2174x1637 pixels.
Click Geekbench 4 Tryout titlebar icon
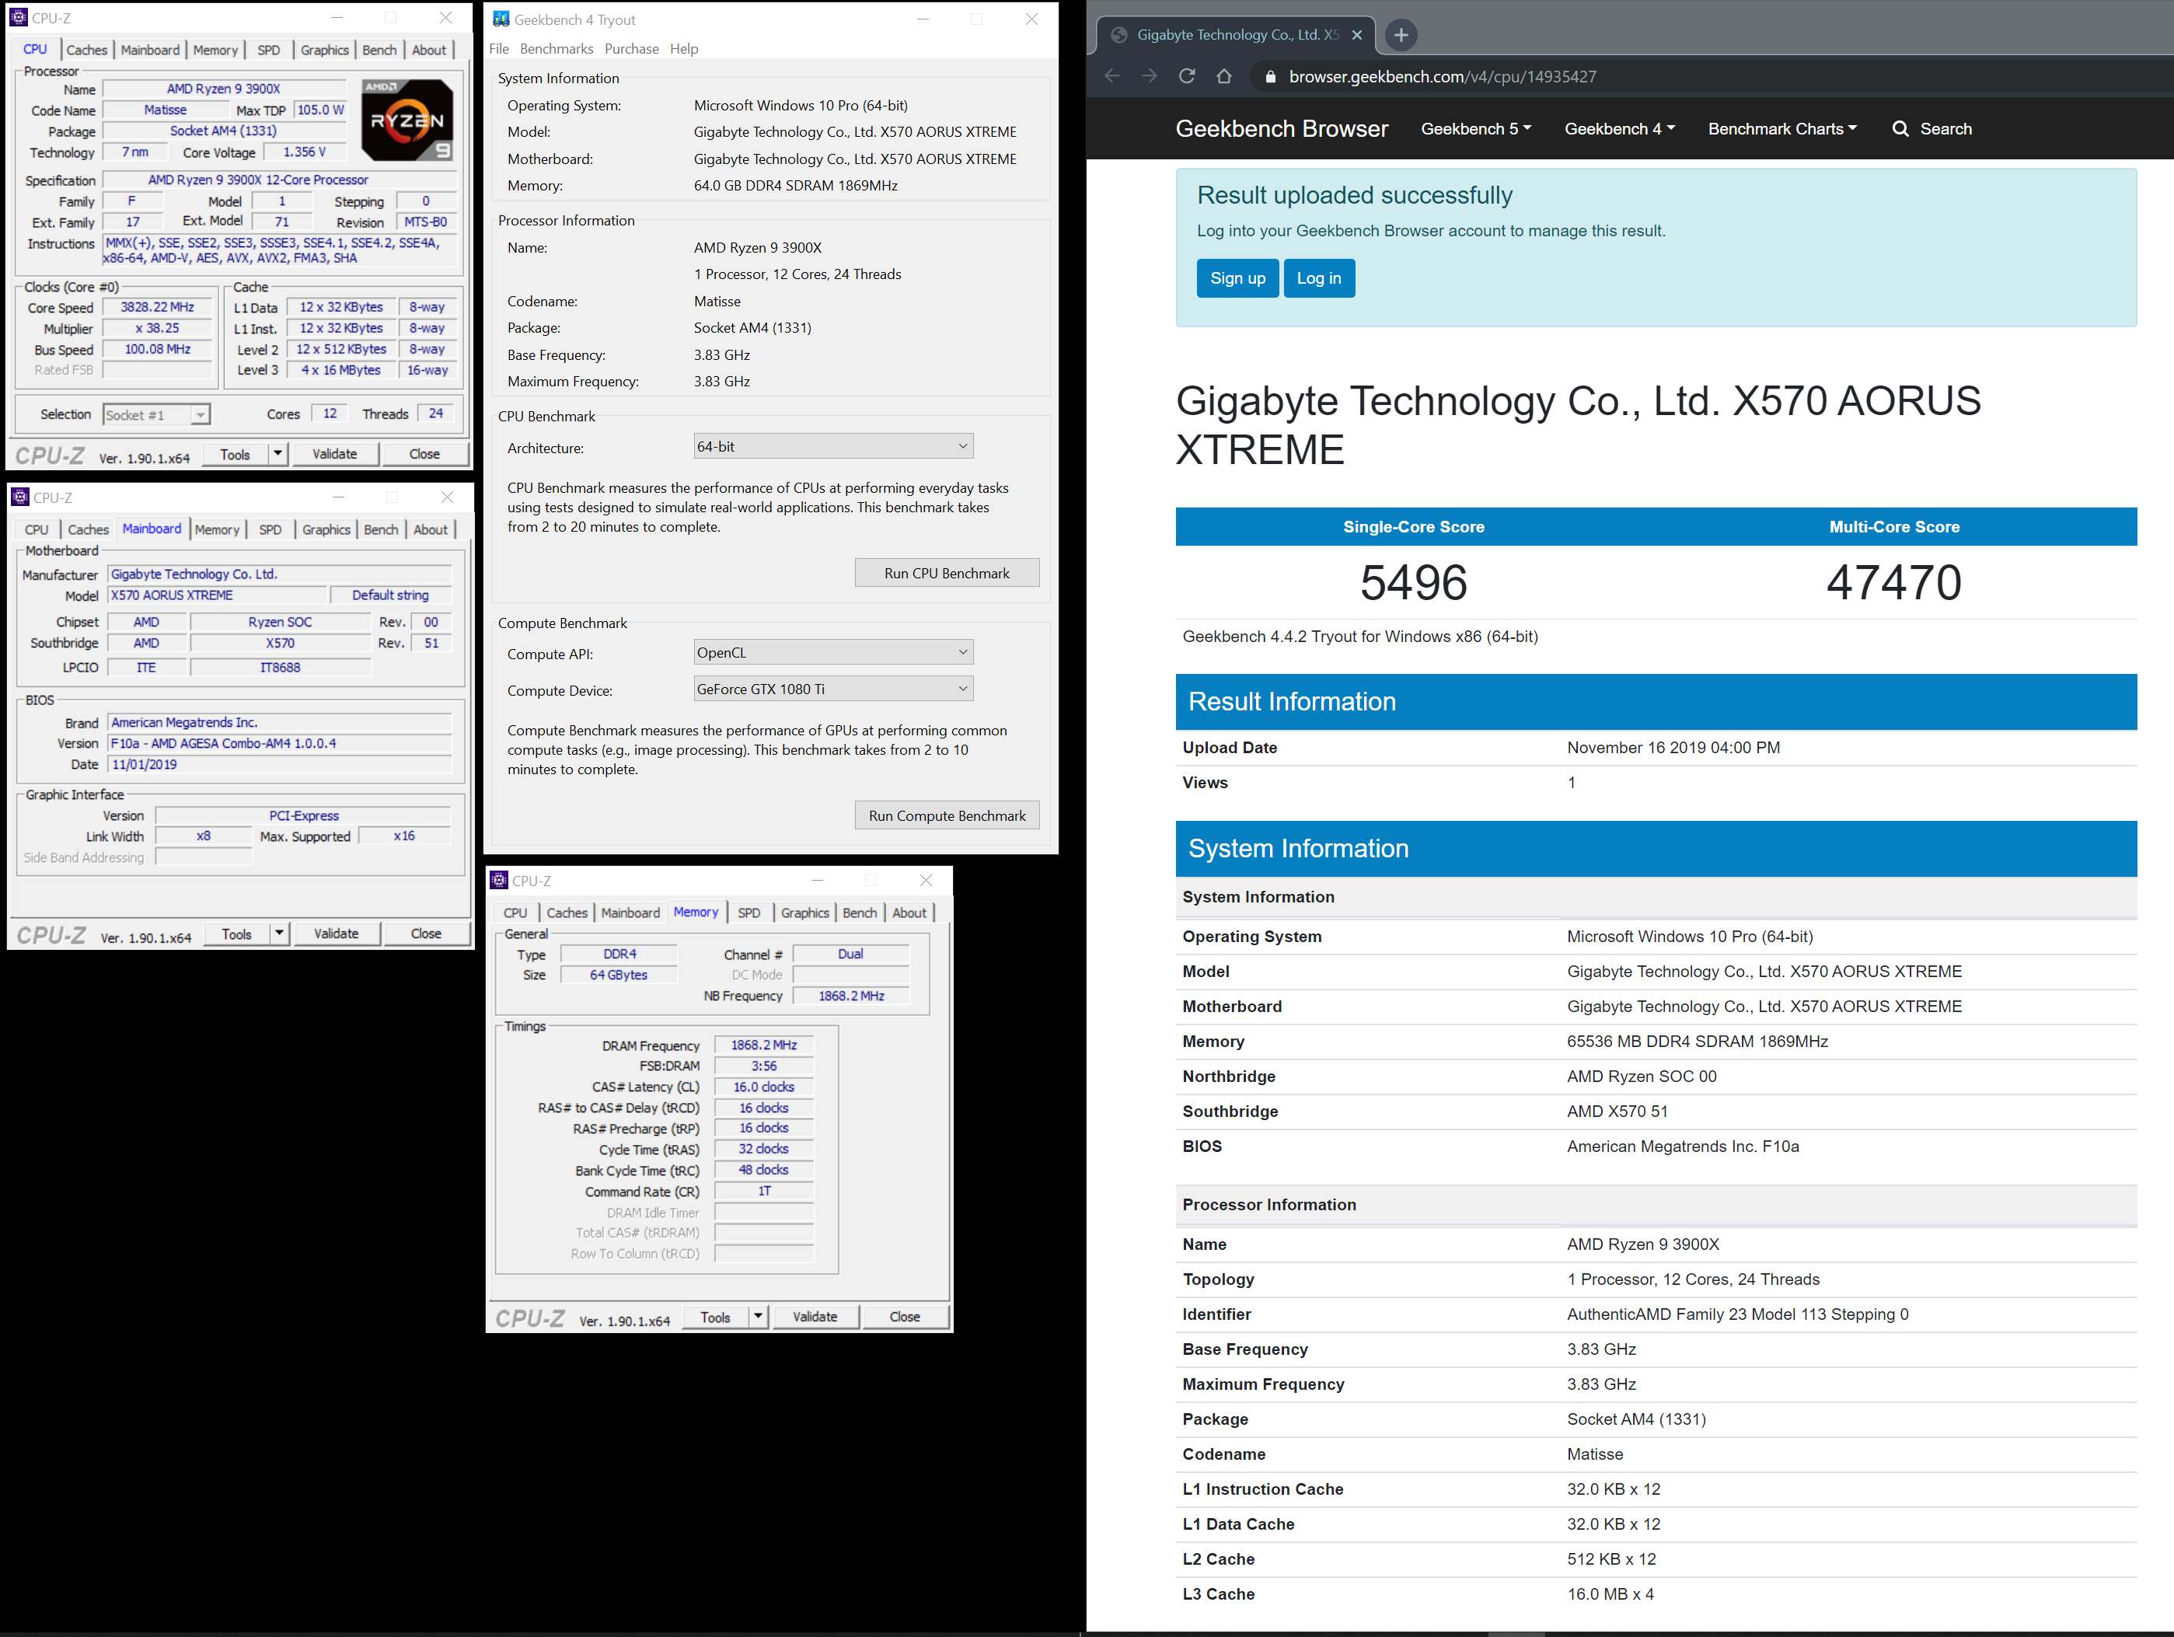(501, 19)
